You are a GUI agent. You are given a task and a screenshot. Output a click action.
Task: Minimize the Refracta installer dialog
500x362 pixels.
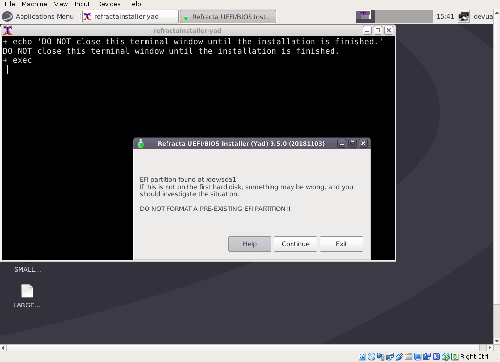[342, 143]
